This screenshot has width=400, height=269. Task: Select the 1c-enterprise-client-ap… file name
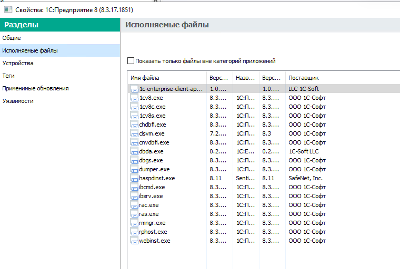(171, 89)
